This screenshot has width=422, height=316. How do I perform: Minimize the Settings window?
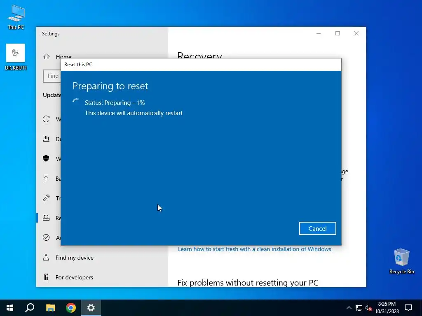(319, 33)
